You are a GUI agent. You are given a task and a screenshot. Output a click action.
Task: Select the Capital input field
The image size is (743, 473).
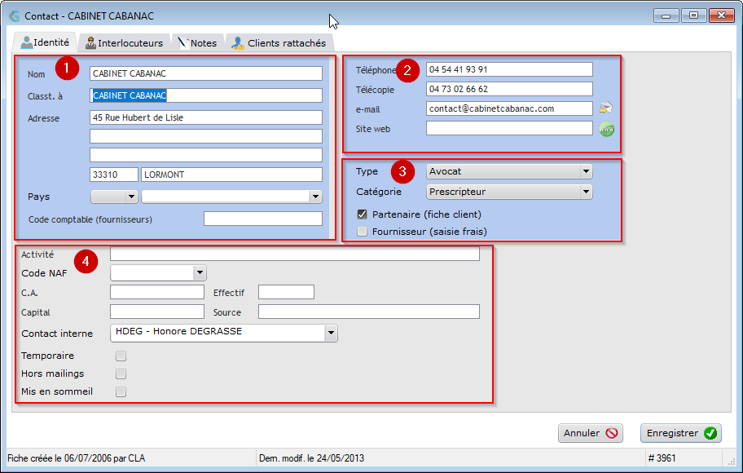coord(157,312)
